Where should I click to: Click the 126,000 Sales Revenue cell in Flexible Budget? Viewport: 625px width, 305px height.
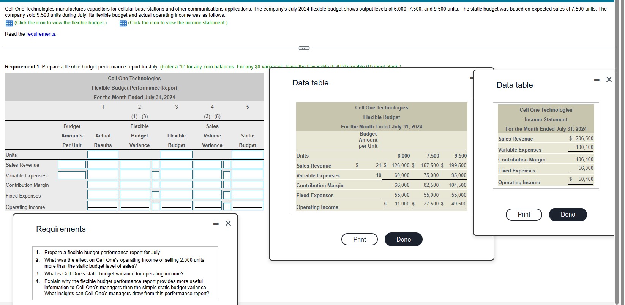click(x=401, y=166)
